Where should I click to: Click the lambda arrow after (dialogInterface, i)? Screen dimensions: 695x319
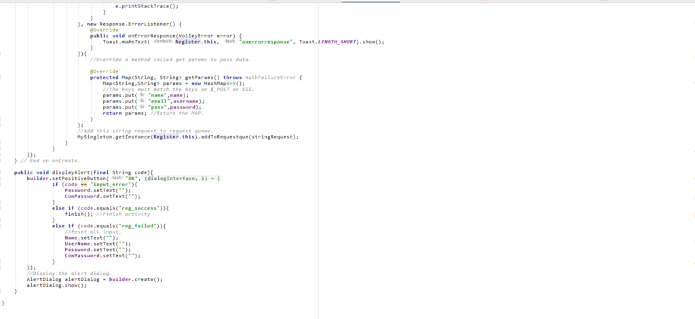[211, 179]
